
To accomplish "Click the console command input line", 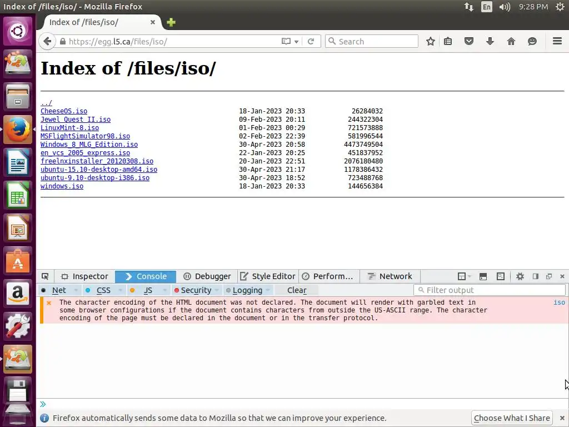I will point(305,404).
